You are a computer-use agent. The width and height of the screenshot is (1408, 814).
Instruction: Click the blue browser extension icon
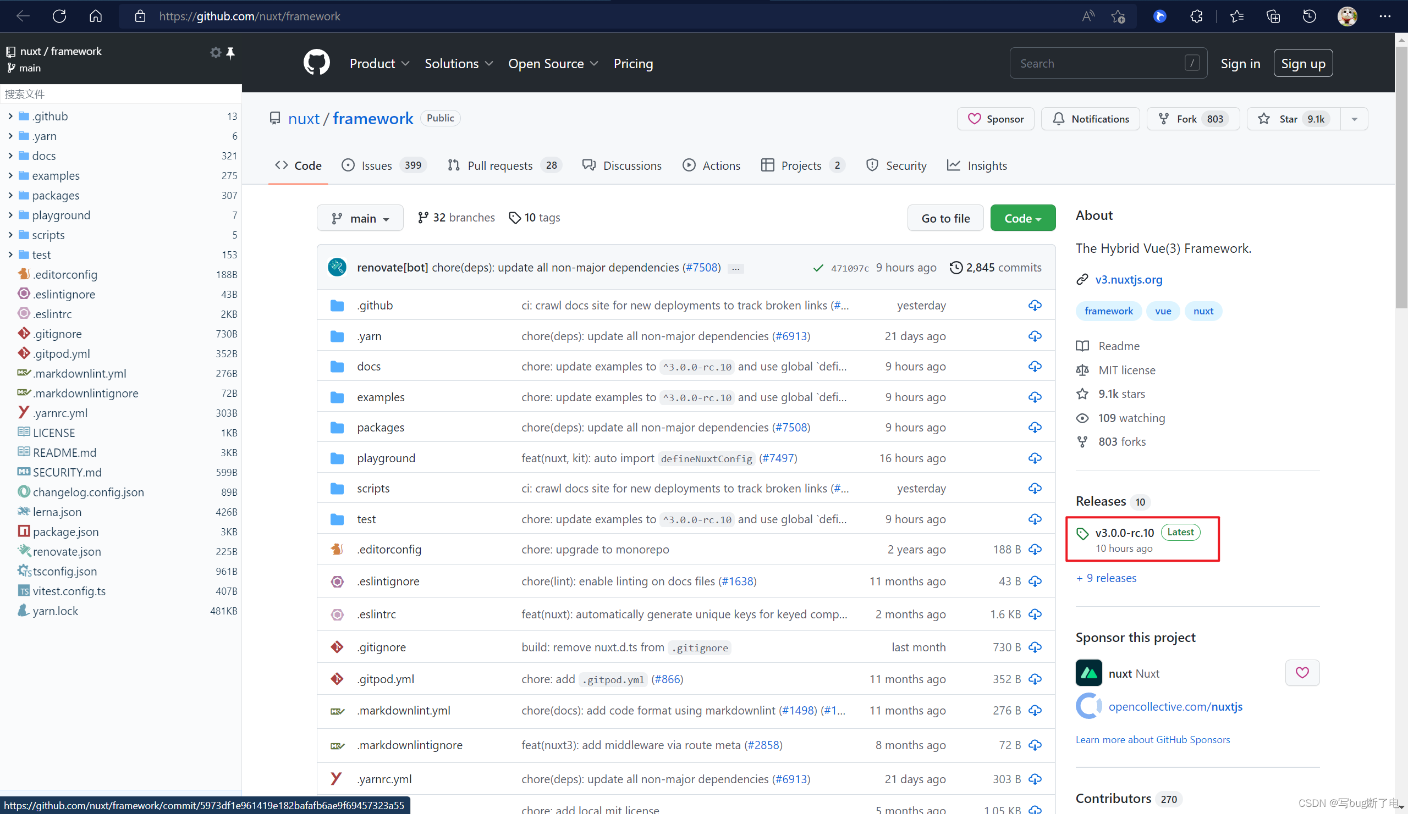[1160, 16]
